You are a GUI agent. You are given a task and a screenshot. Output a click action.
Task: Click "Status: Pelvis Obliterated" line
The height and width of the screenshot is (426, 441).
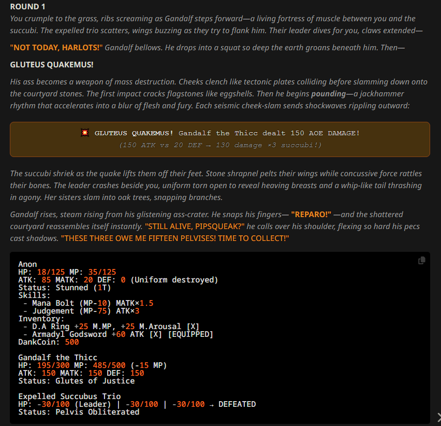click(x=79, y=411)
